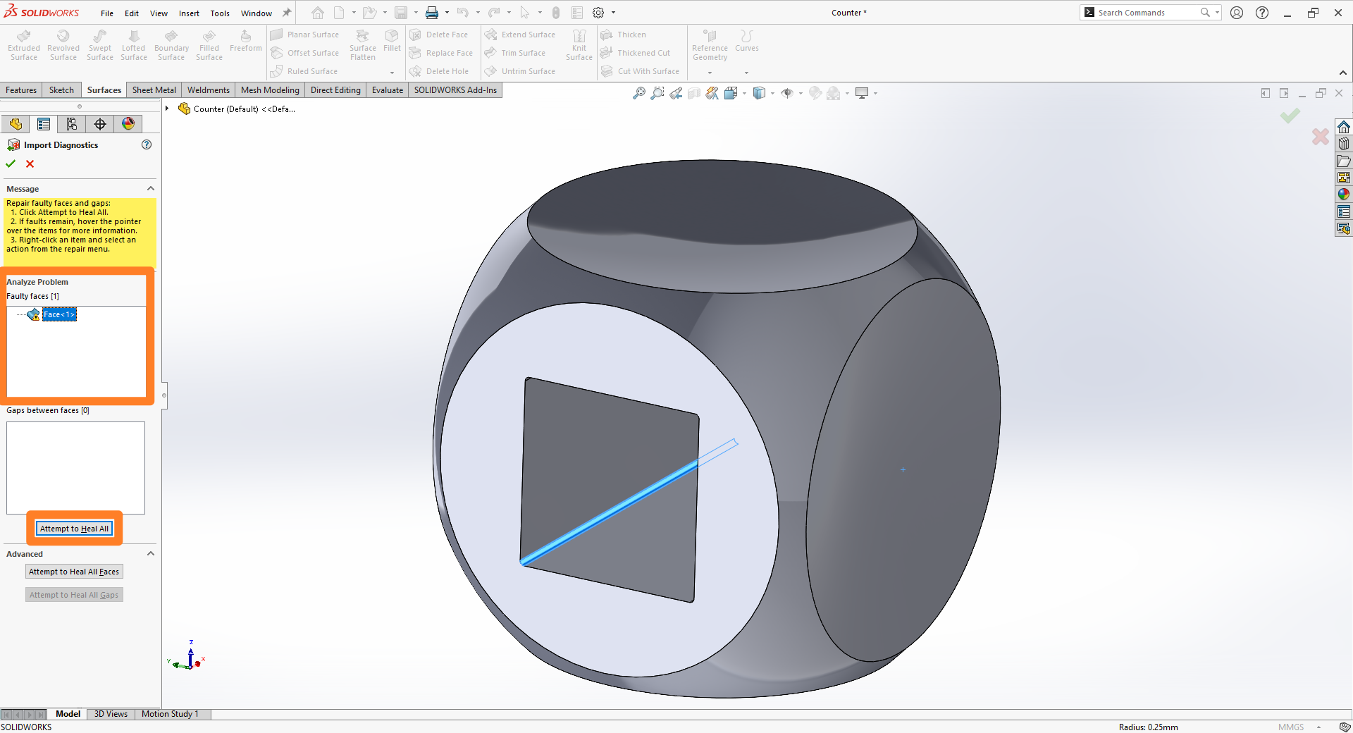
Task: Open the Insert menu
Action: pos(189,13)
